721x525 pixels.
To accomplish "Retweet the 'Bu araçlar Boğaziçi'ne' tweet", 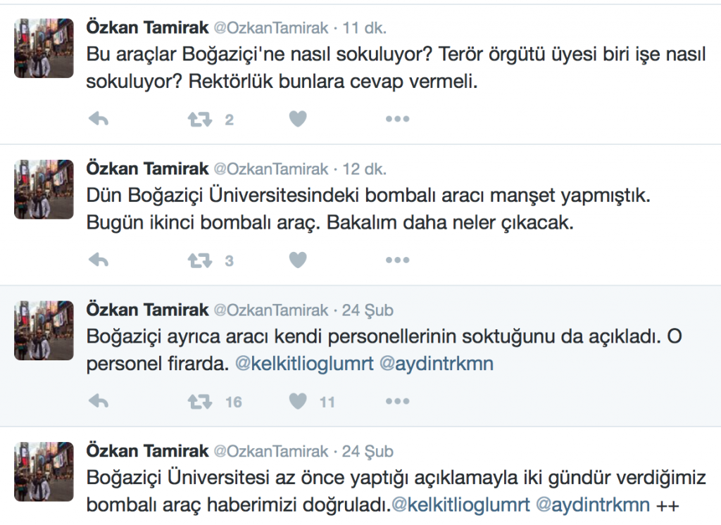I will [x=200, y=120].
